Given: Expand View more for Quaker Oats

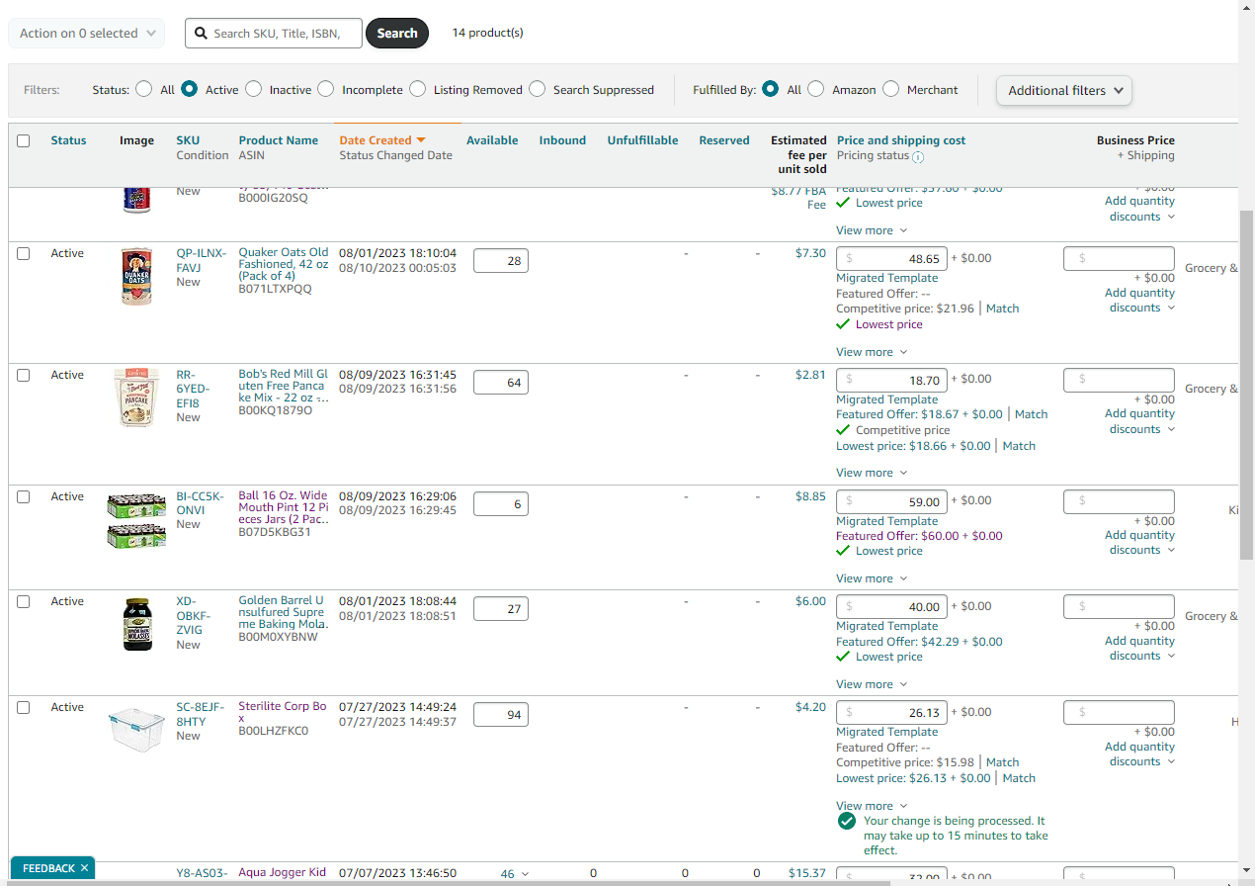Looking at the screenshot, I should coord(872,352).
